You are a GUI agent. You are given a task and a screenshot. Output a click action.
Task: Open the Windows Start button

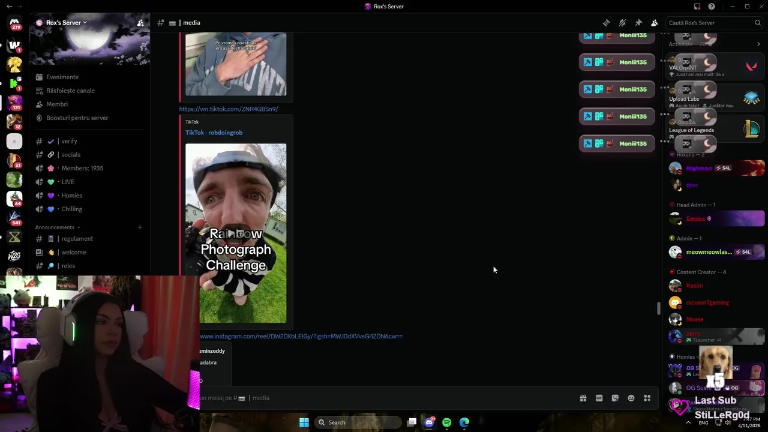click(x=304, y=422)
